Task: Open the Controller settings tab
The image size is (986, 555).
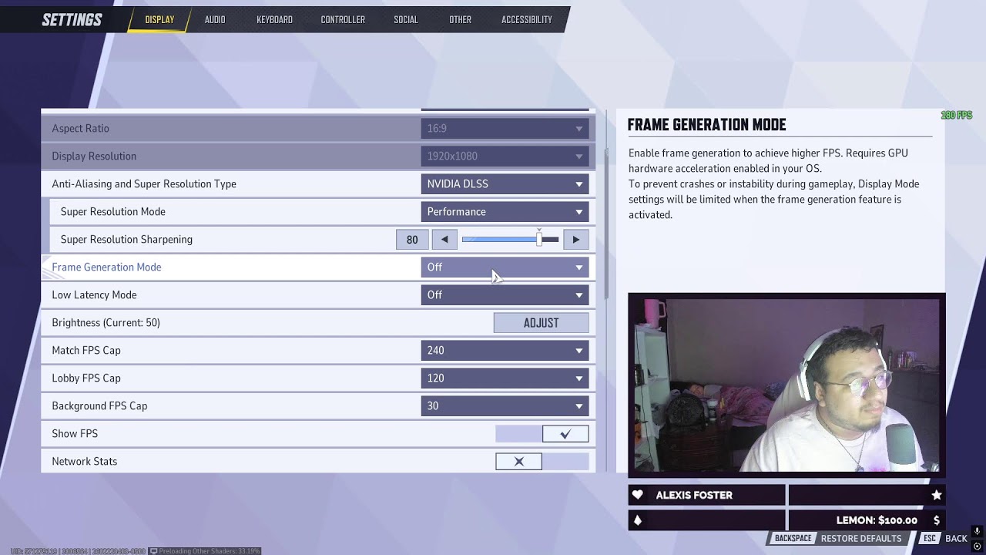Action: [x=343, y=19]
